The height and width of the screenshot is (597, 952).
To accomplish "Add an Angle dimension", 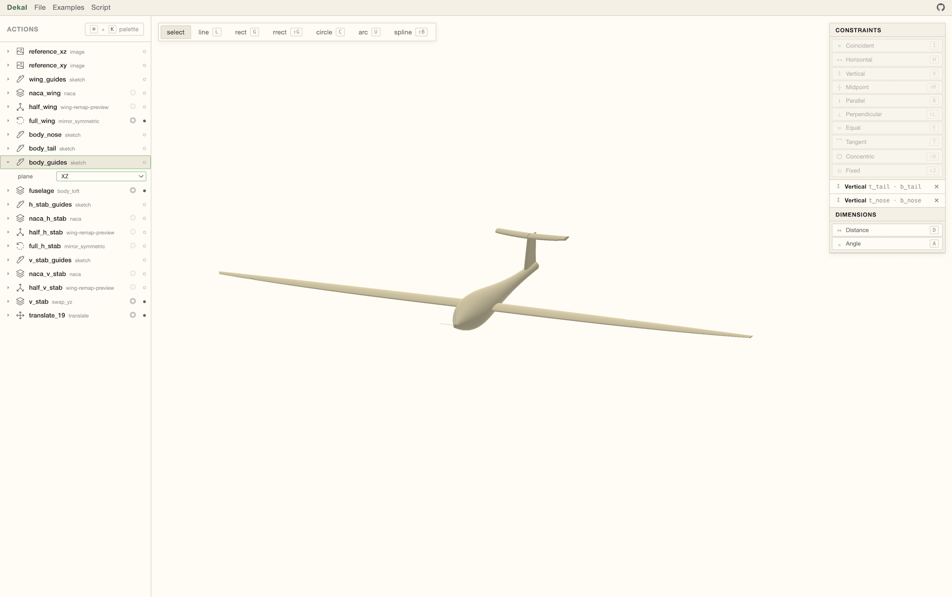I will (x=887, y=244).
